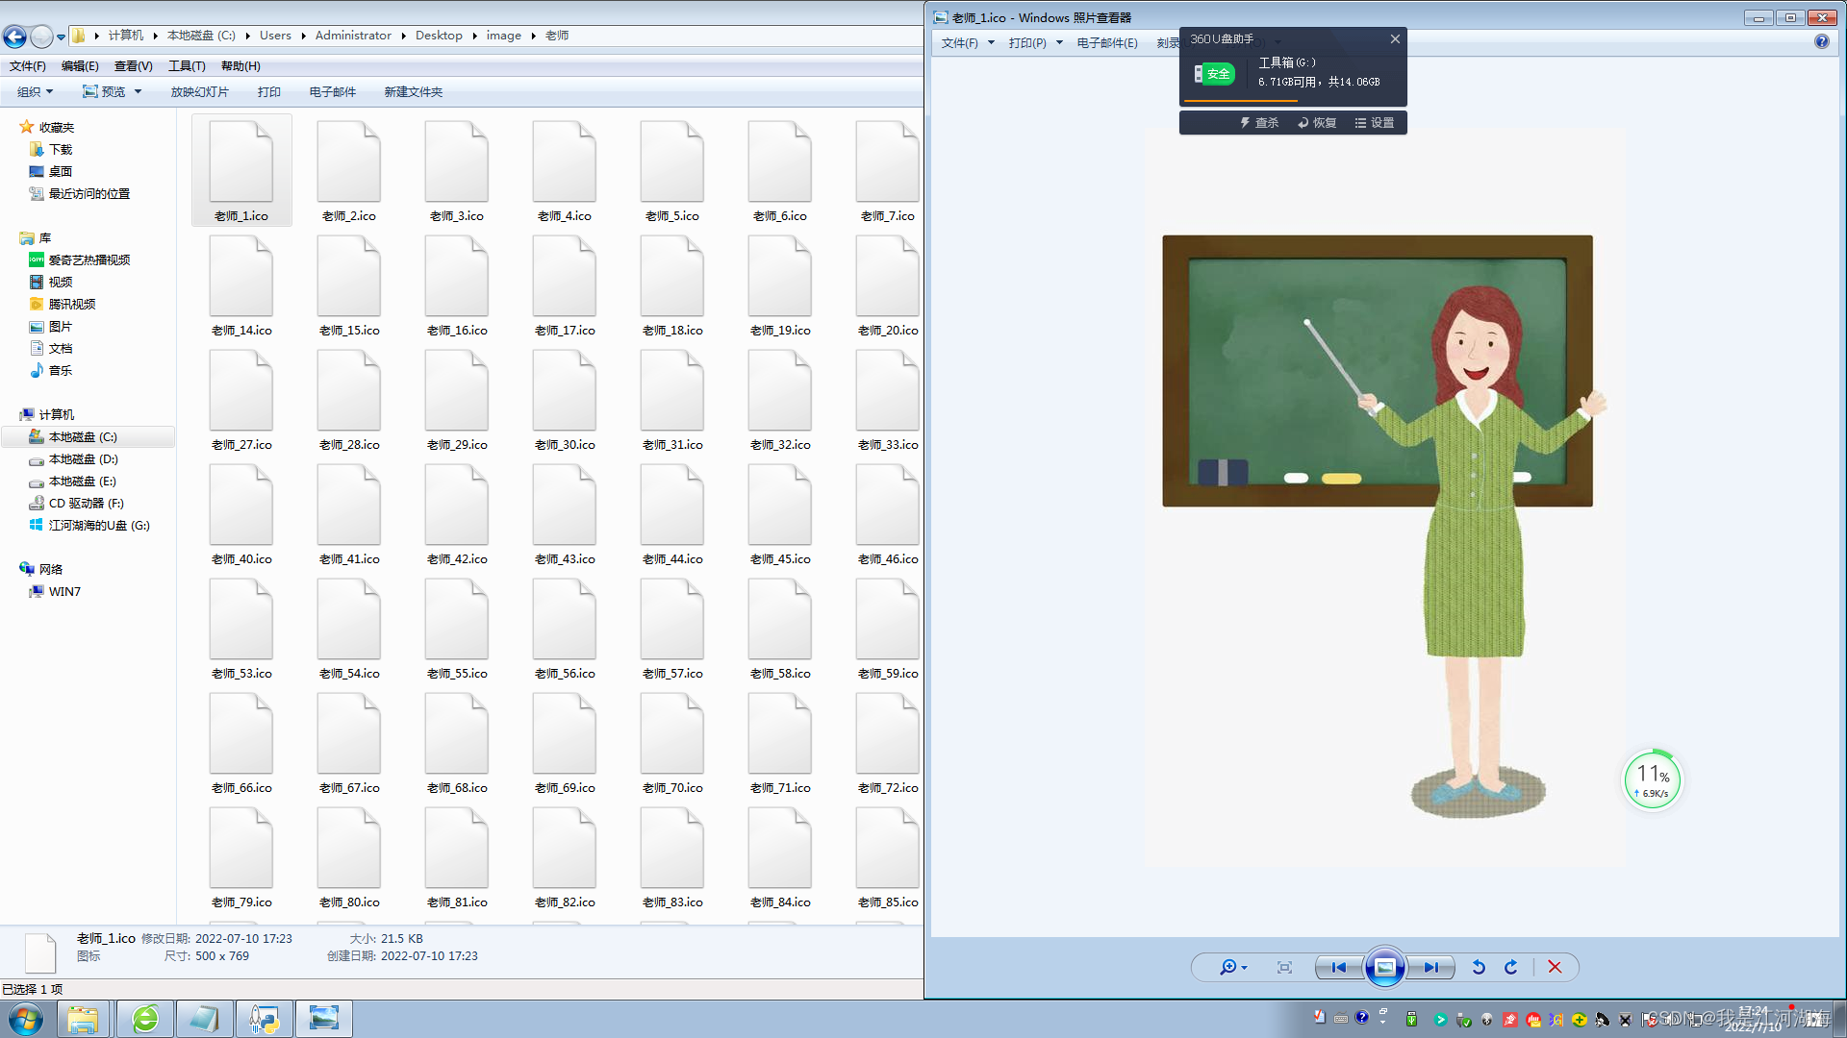
Task: Click 电子邮件 in the Explorer toolbar
Action: tap(332, 92)
